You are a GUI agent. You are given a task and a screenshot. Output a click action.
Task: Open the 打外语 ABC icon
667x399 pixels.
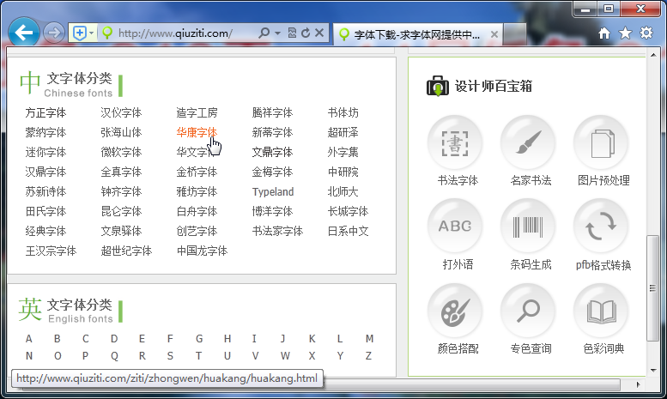tap(455, 227)
